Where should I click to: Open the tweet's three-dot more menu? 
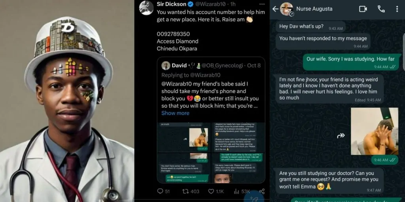pos(262,4)
